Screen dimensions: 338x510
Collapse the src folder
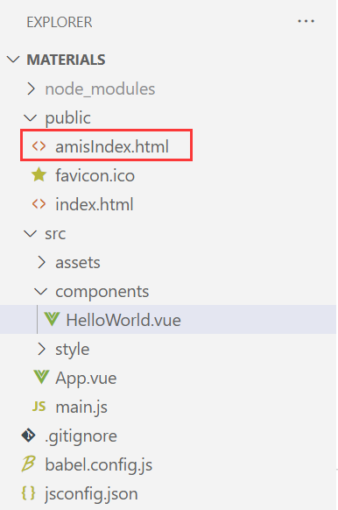point(31,234)
